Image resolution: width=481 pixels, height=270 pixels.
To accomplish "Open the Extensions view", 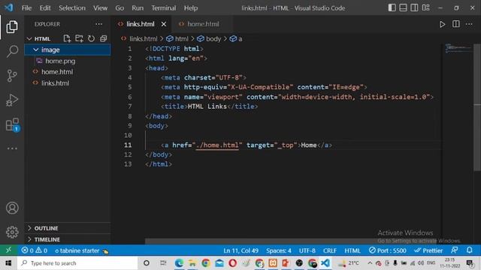I will [x=12, y=124].
